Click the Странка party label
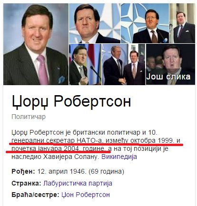The height and width of the screenshot is (206, 197). (x=26, y=183)
